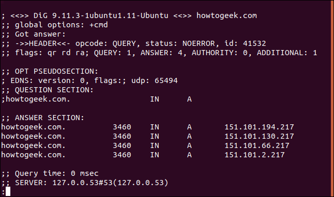Click the +cmd global option text
The height and width of the screenshot is (197, 334).
(99, 25)
